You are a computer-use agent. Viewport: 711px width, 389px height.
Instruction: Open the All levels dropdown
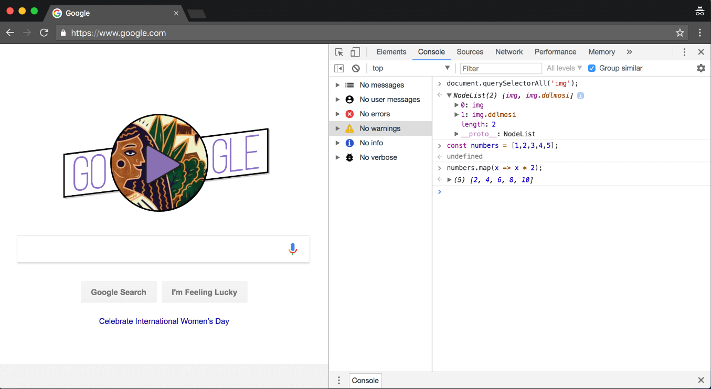(x=564, y=68)
